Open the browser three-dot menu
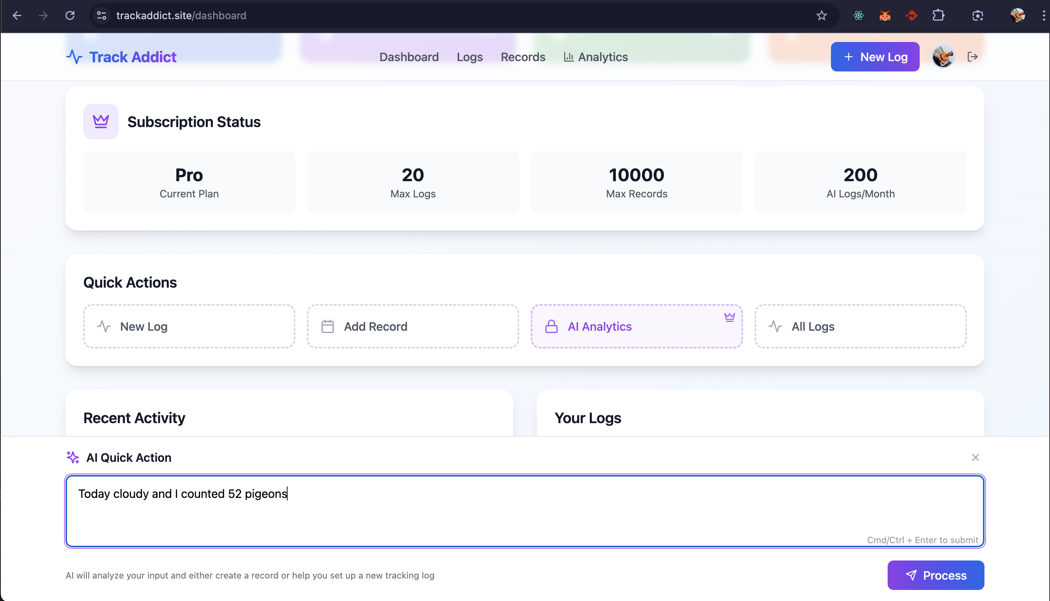This screenshot has height=601, width=1050. 1044,16
